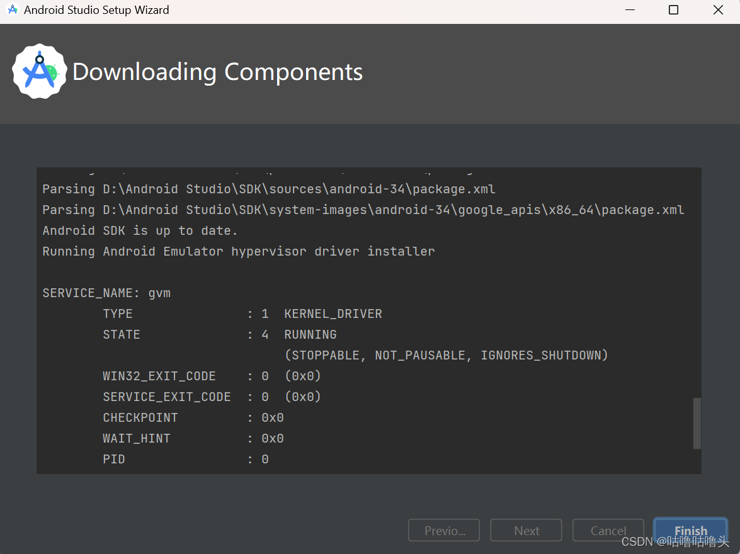Click the 'STATE : 4 RUNNING' log line
740x554 pixels.
tap(219, 334)
